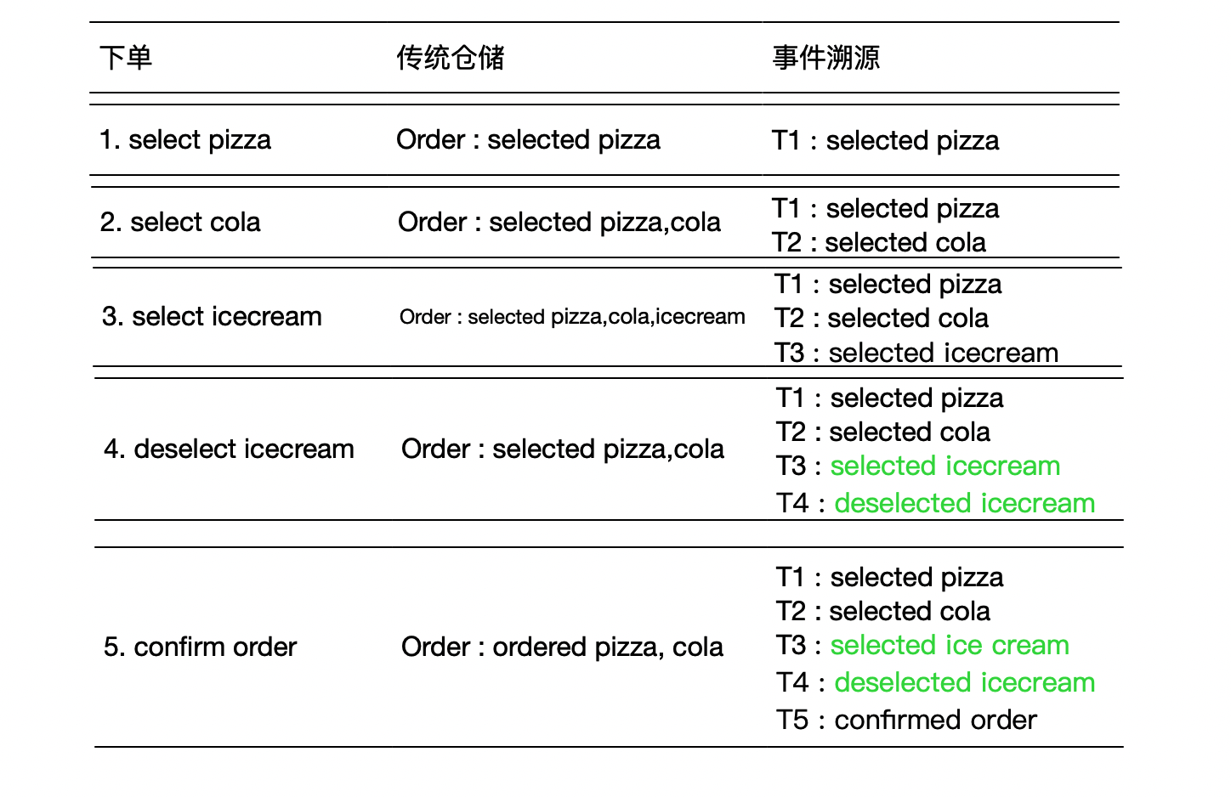
Task: Click the 下单 column header
Action: [126, 58]
